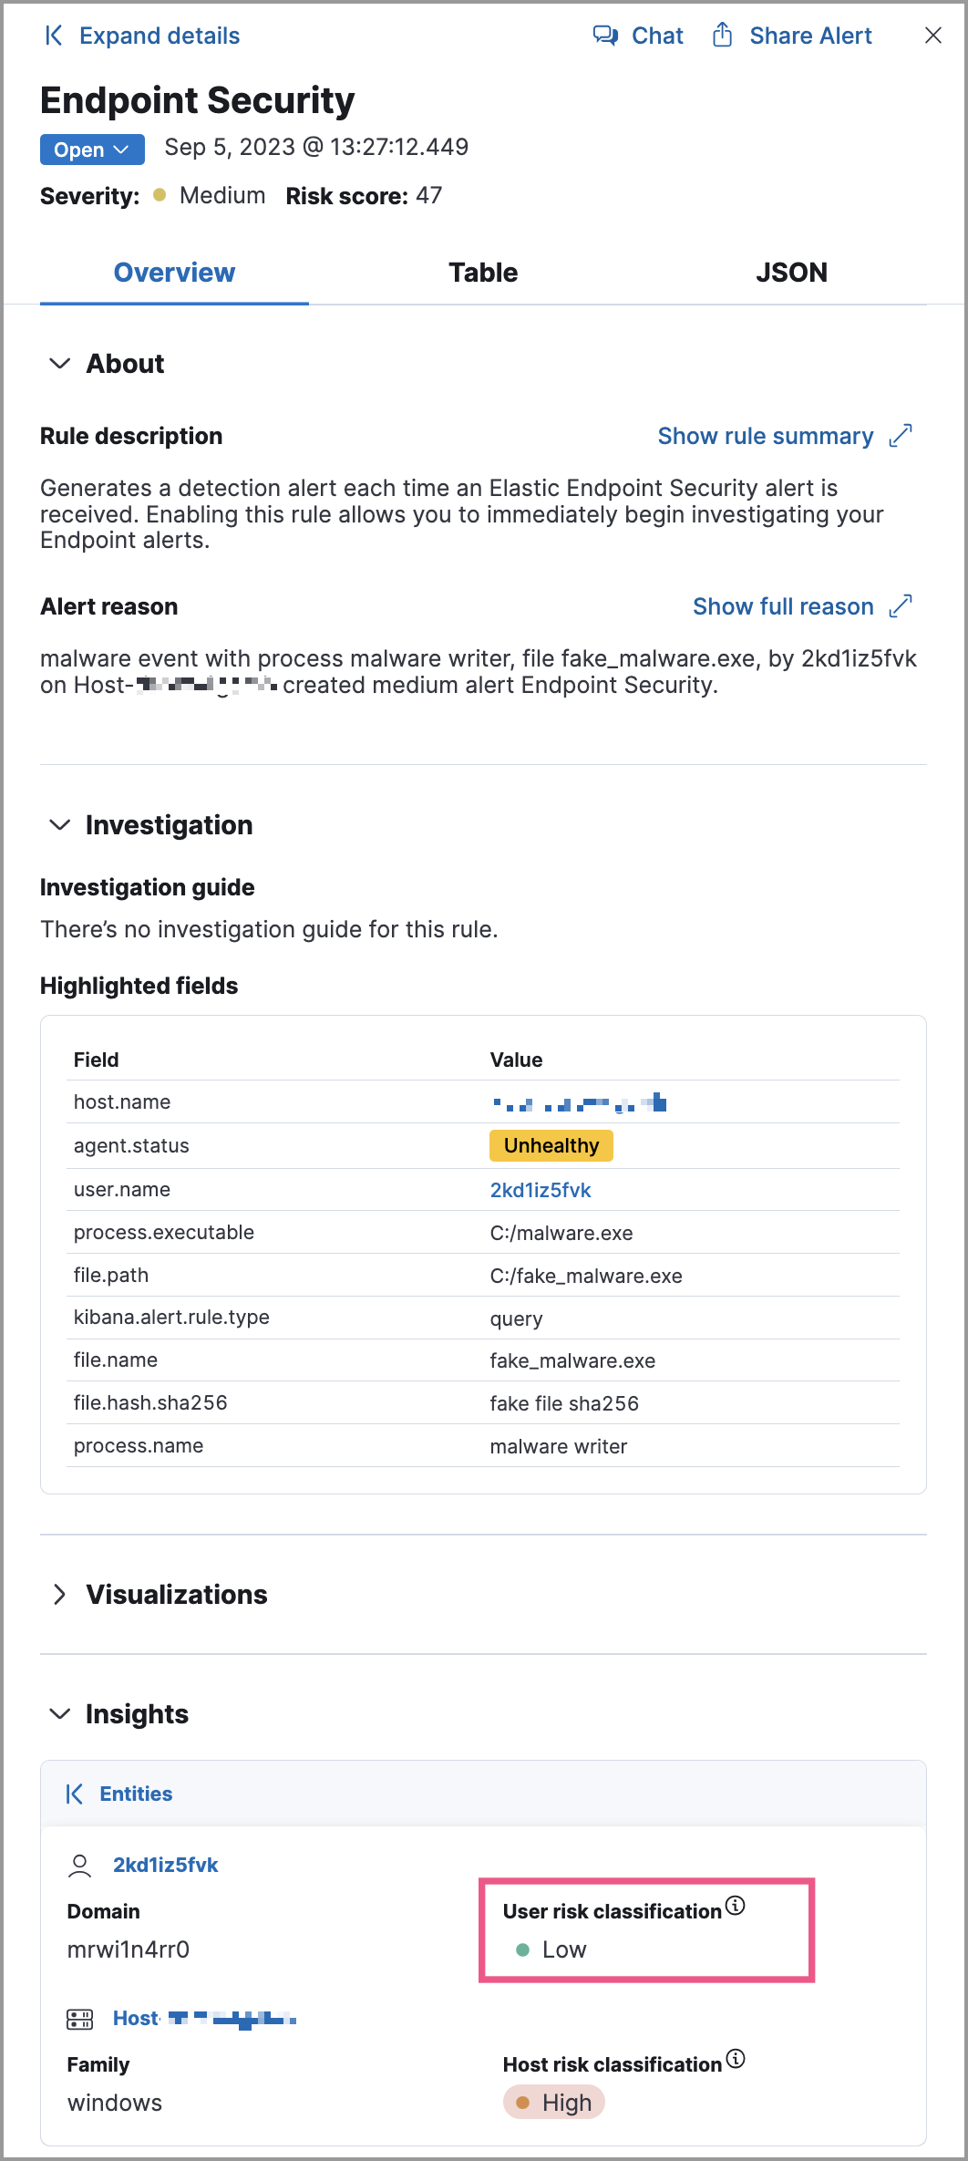Click the collapse icon in the Entities header
Screen dimensions: 968x2161
click(76, 1793)
